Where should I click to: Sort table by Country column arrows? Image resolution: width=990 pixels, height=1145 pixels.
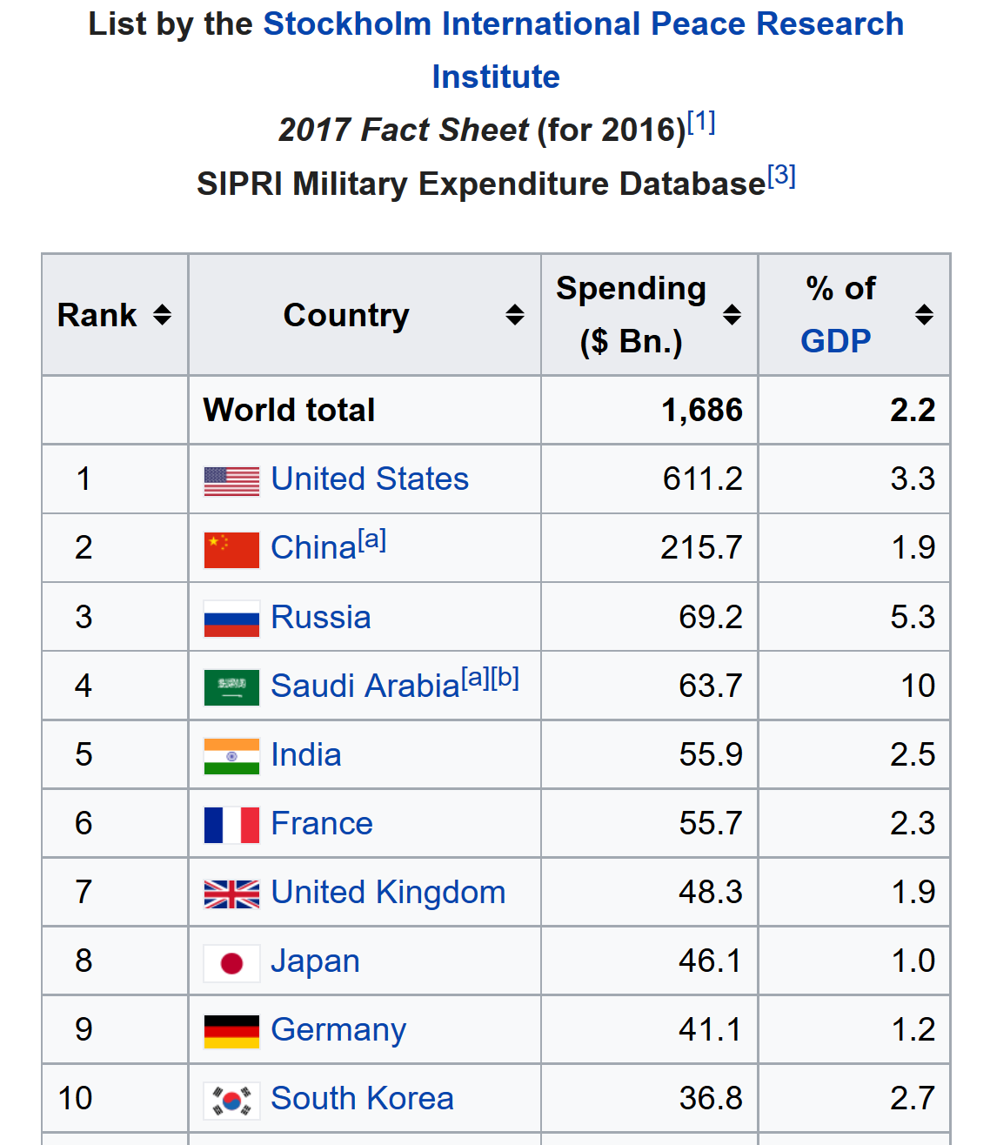[x=515, y=315]
